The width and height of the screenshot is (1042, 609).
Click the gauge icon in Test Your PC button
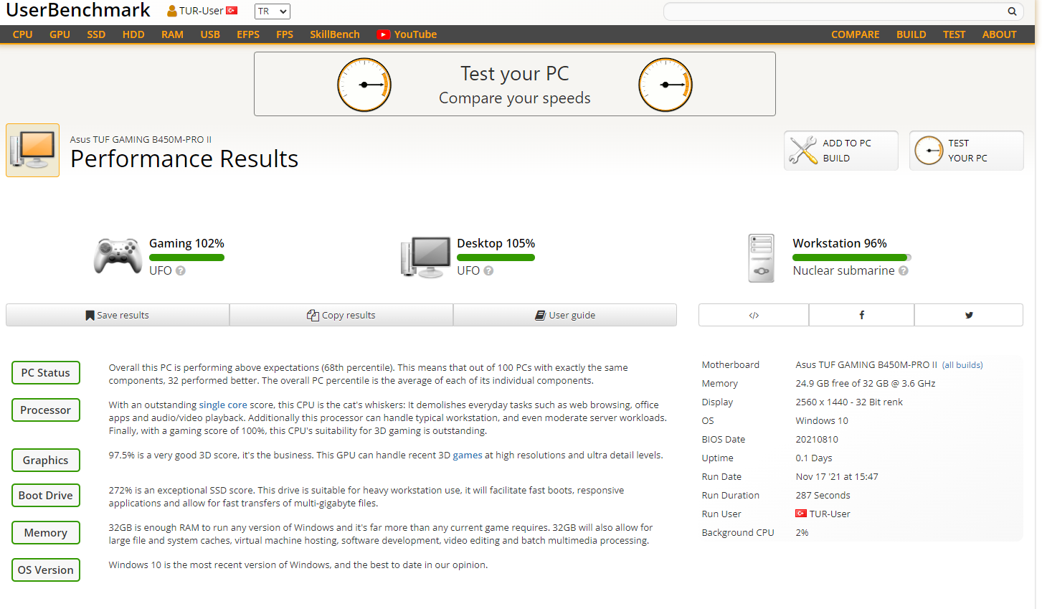pyautogui.click(x=929, y=151)
